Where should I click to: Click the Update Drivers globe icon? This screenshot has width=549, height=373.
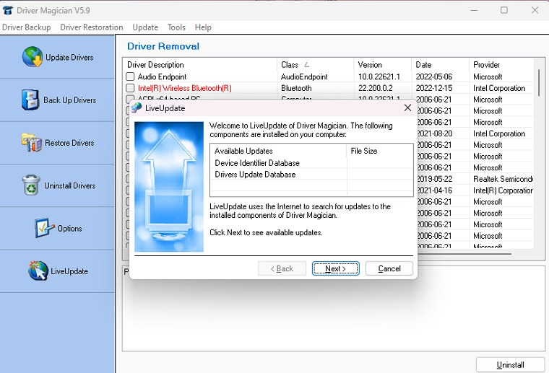33,56
